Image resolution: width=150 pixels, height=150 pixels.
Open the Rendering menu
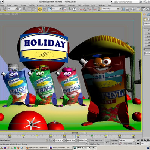tap(61, 5)
